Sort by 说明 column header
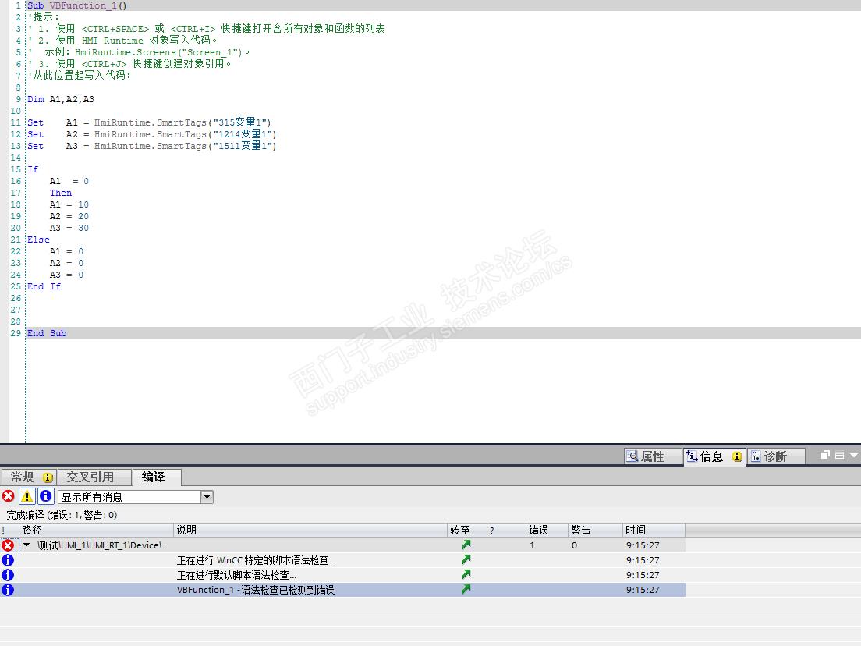This screenshot has width=861, height=646. [x=310, y=530]
